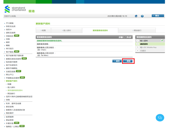Click the 香港 region label

pos(31,11)
